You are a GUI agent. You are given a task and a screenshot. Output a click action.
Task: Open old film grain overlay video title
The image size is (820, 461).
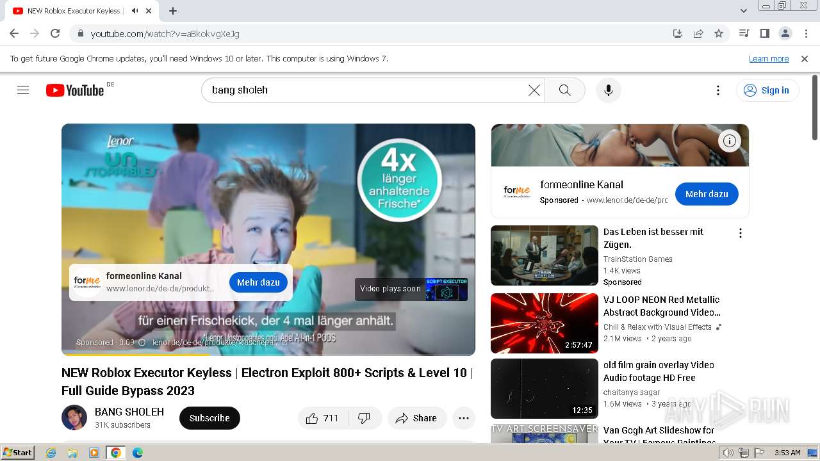tap(659, 371)
